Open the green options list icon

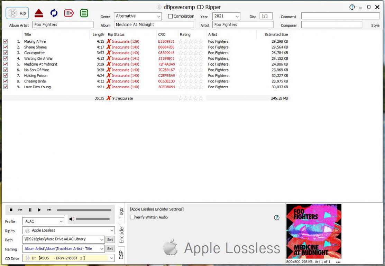click(x=84, y=13)
